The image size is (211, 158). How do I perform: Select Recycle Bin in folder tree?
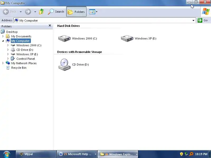pyautogui.click(x=19, y=68)
